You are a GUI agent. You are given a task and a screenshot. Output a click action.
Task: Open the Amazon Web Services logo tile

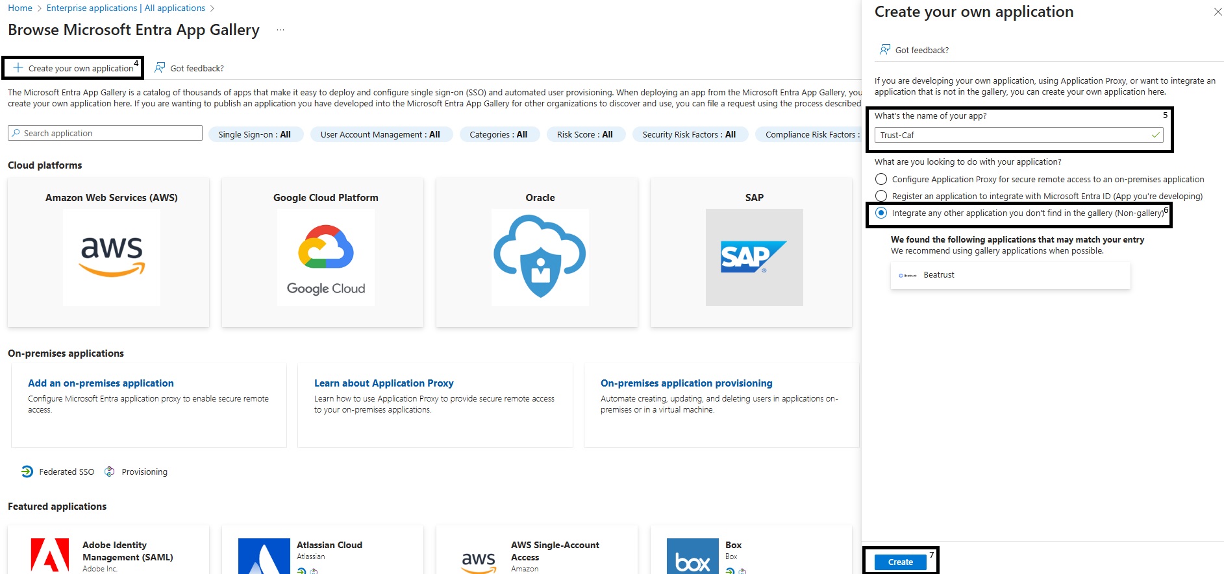tap(112, 257)
